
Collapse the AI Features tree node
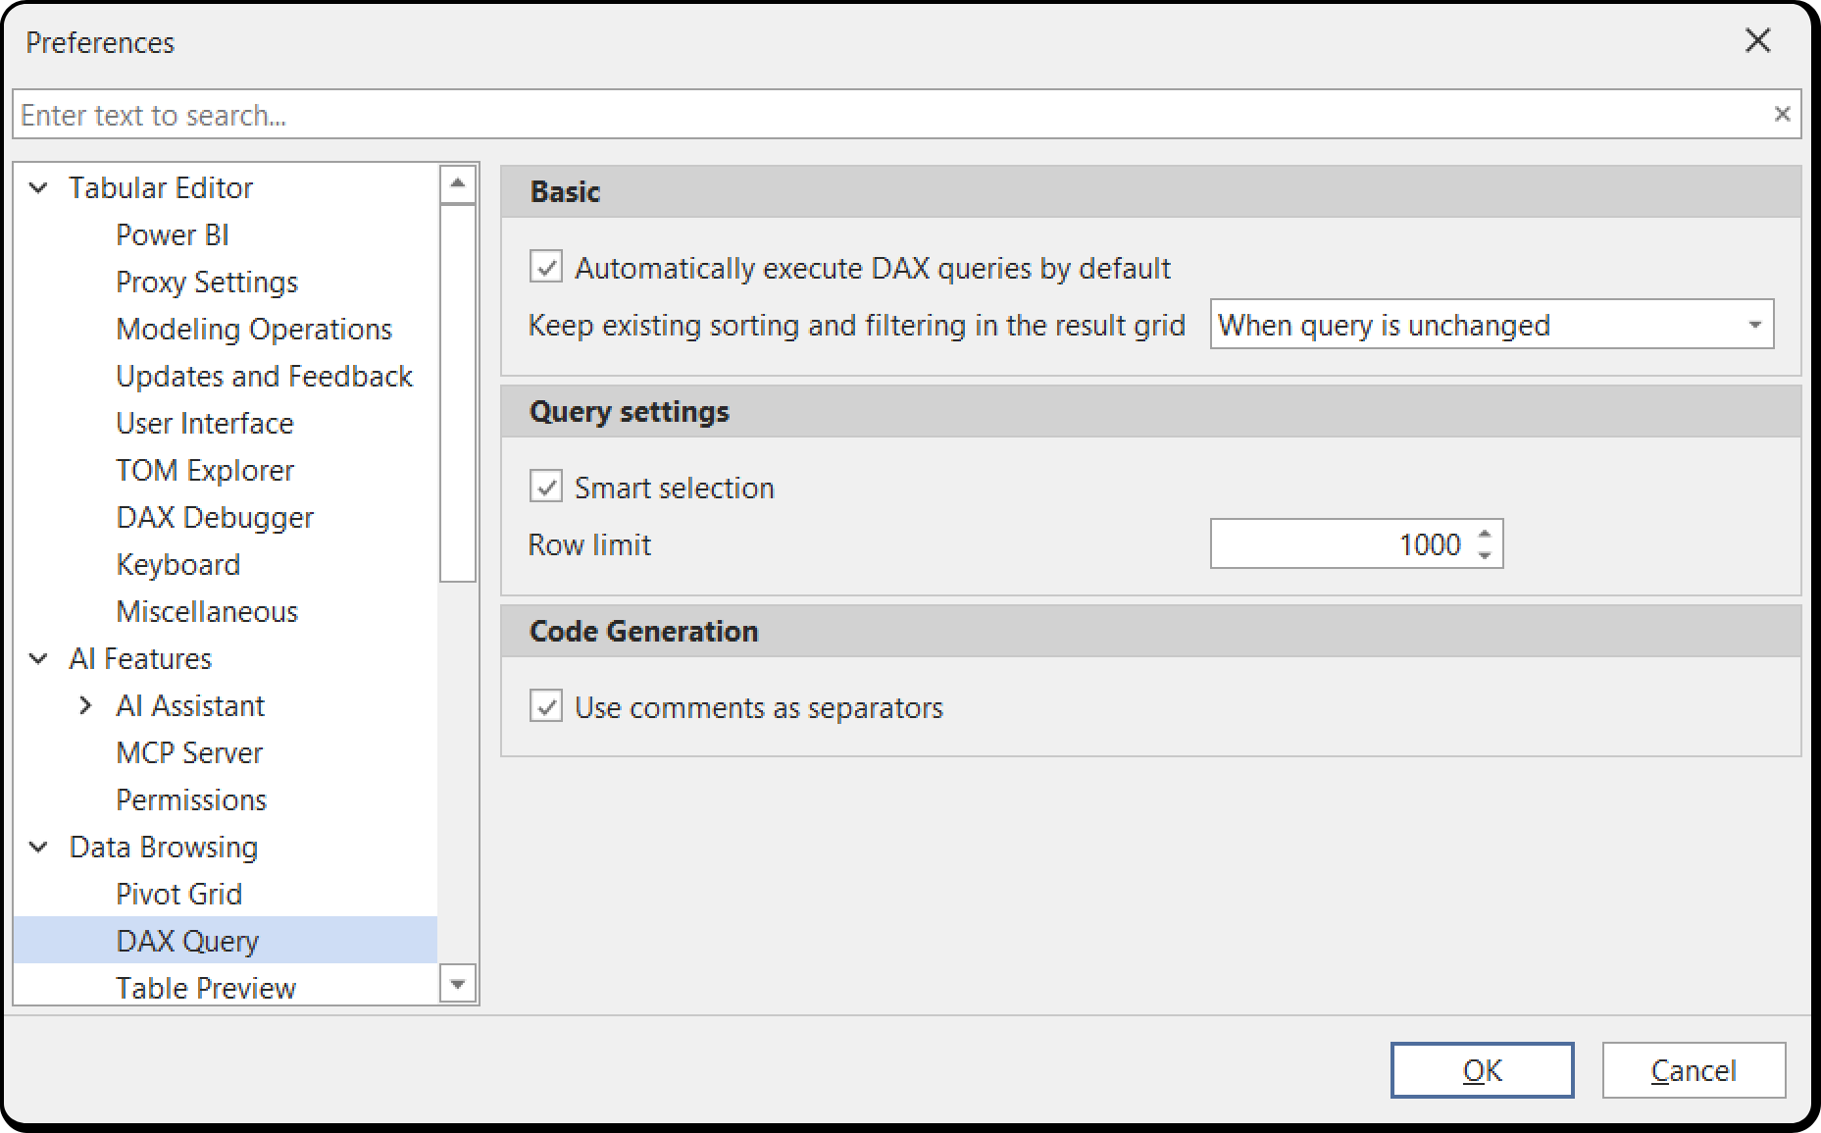click(x=38, y=658)
